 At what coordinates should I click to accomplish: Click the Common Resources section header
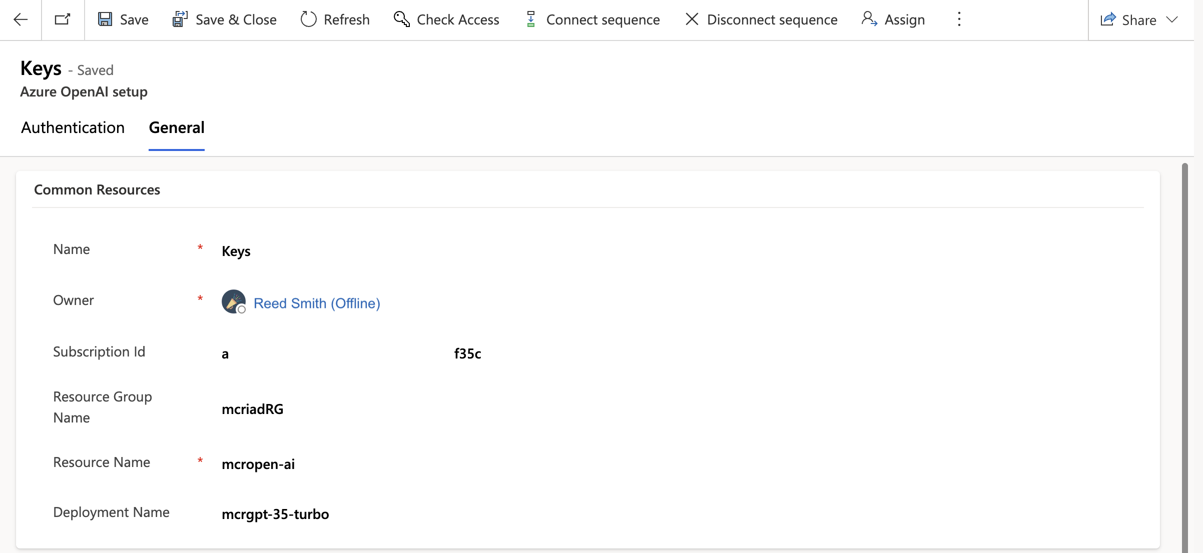coord(97,190)
